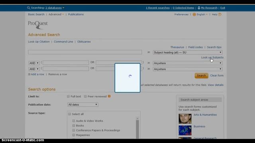Image resolution: width=255 pixels, height=143 pixels.
Task: Open the second Anywhere field dropdown
Action: tap(188, 69)
